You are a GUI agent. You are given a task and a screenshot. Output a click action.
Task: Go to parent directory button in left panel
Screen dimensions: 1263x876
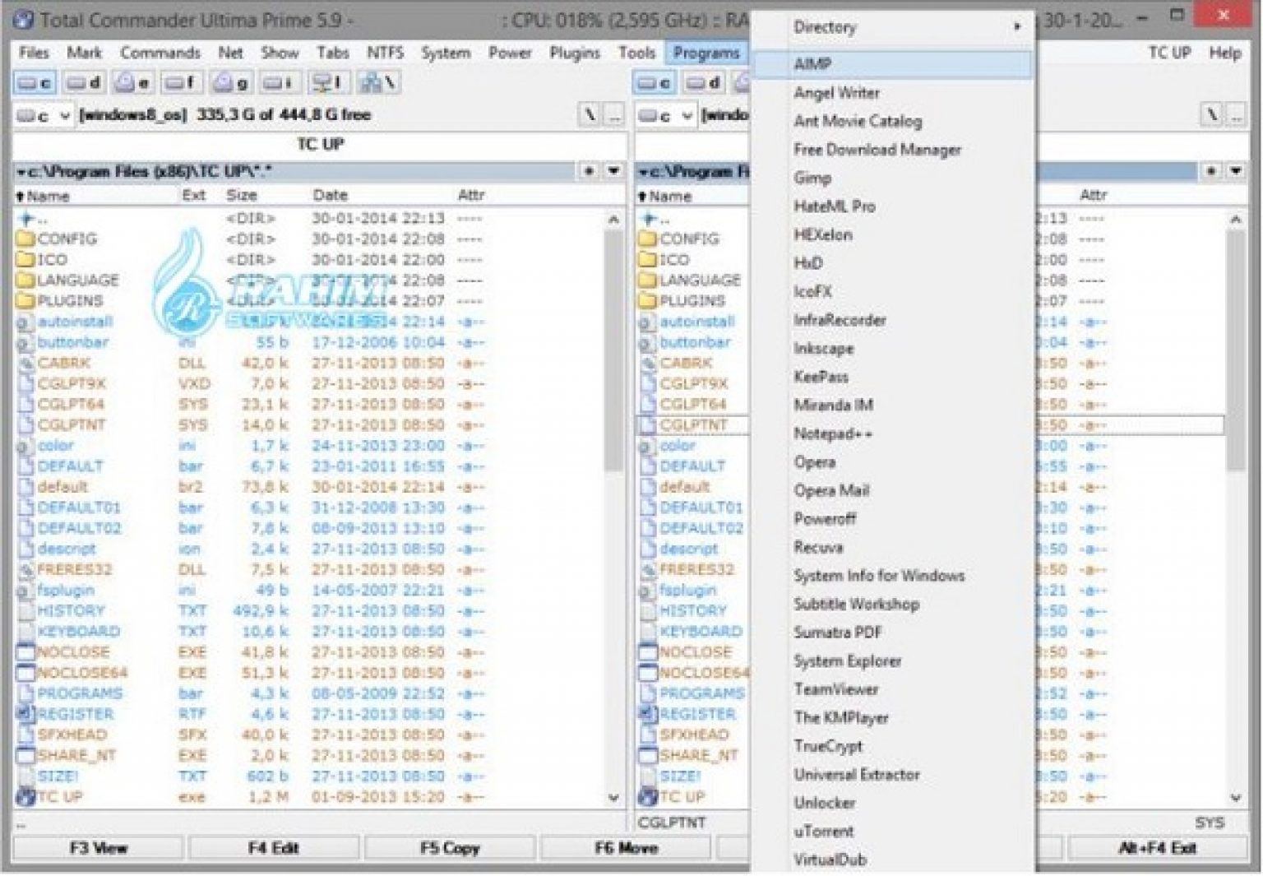[614, 116]
